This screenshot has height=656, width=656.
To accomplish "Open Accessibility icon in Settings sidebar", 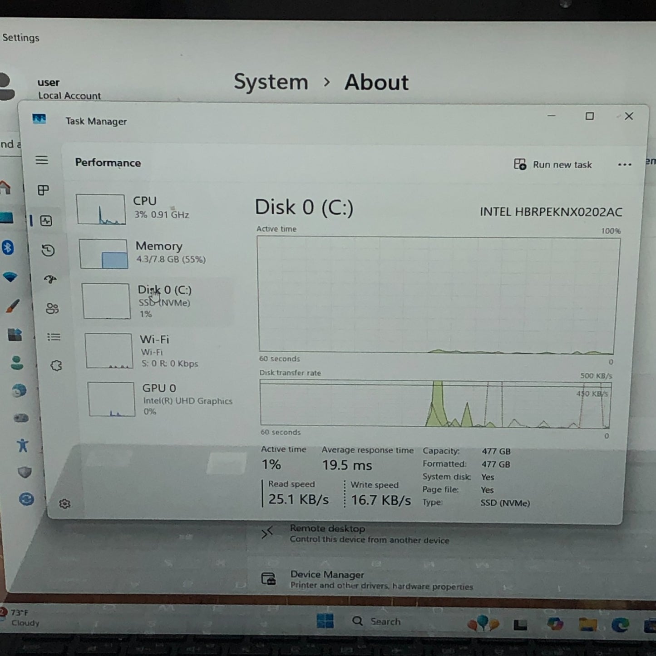I will 23,445.
